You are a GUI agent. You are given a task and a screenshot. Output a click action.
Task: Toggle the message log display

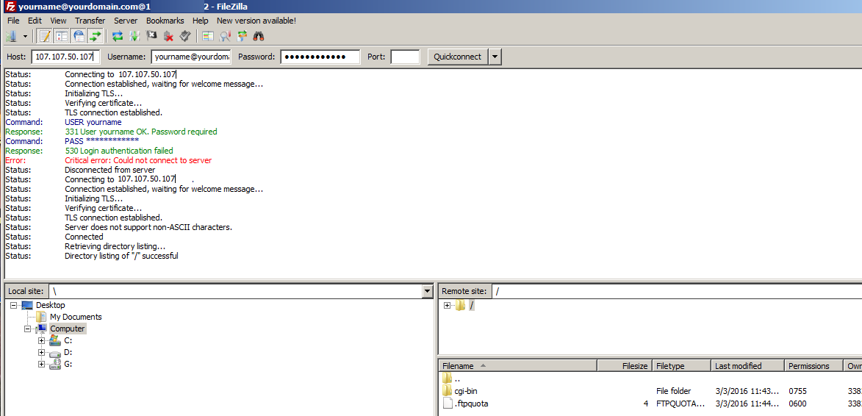pyautogui.click(x=44, y=35)
